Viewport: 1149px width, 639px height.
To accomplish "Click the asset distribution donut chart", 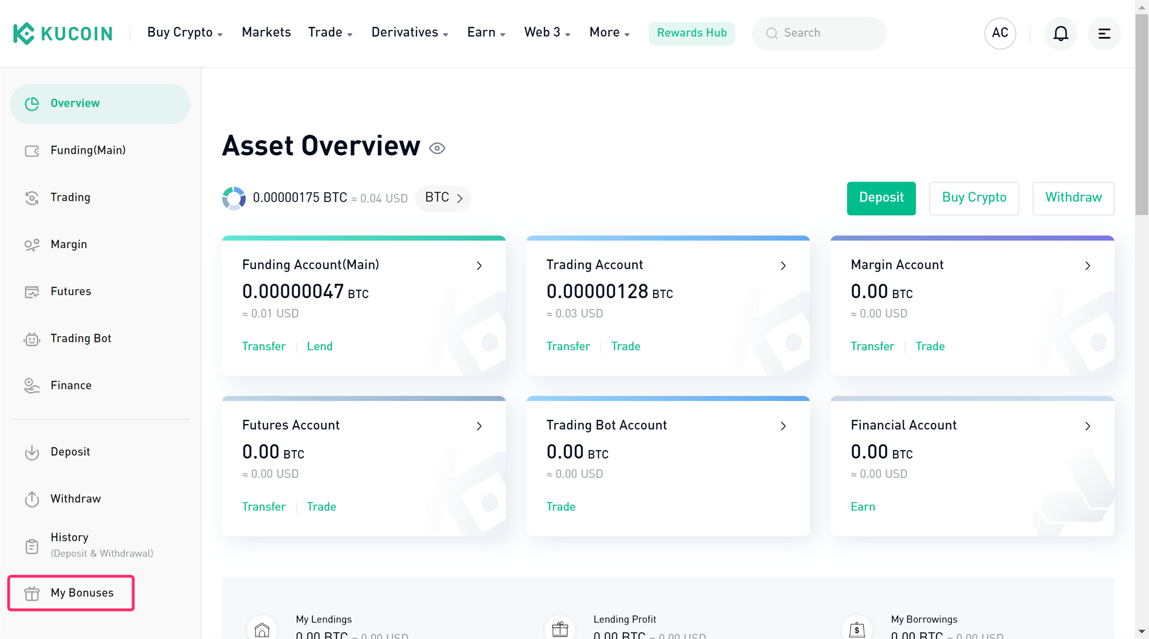I will coord(234,198).
